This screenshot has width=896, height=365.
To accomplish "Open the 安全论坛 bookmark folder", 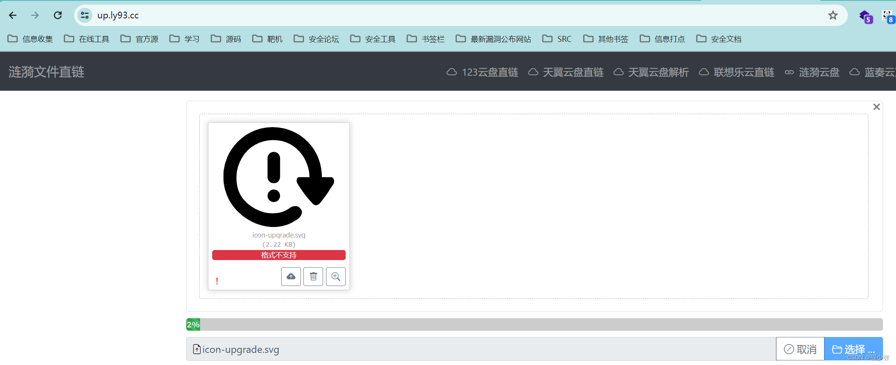I will click(316, 39).
